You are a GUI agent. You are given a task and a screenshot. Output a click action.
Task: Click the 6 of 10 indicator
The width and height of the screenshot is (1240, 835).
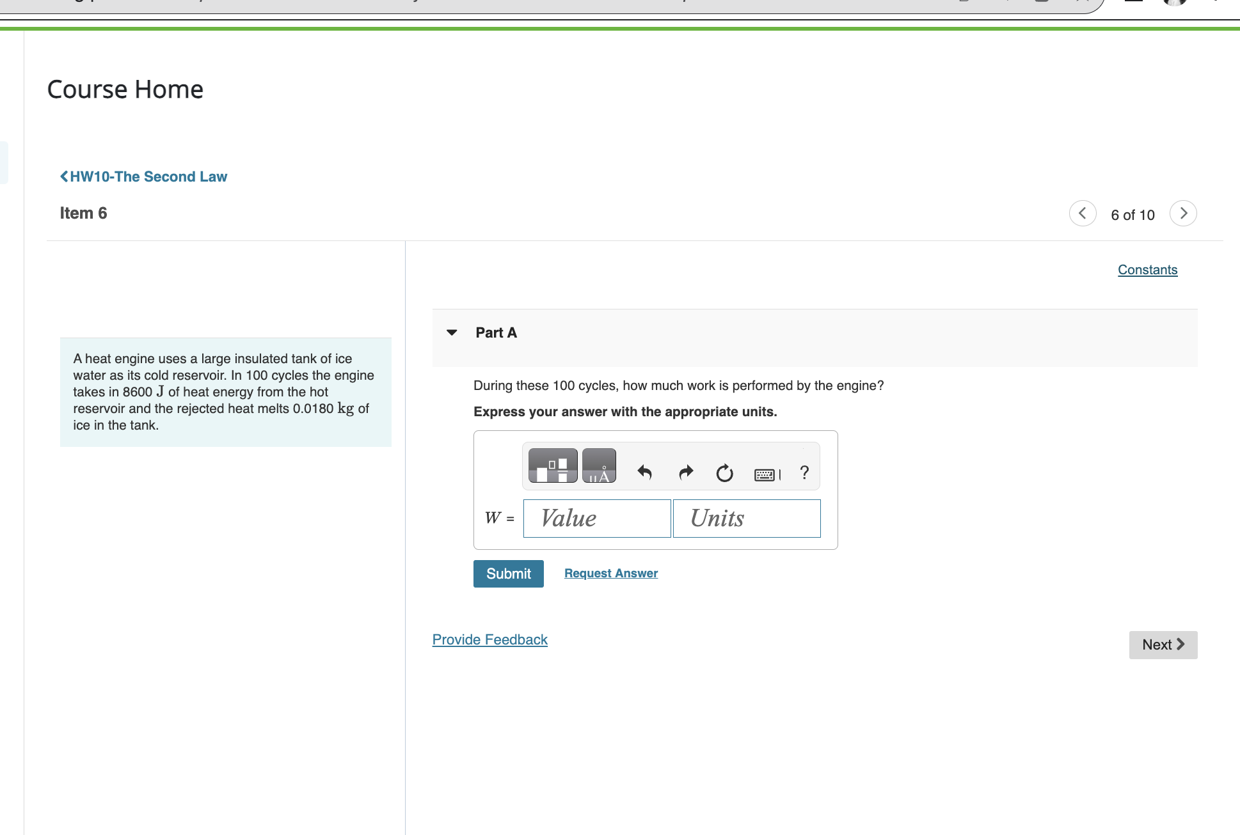(1133, 215)
